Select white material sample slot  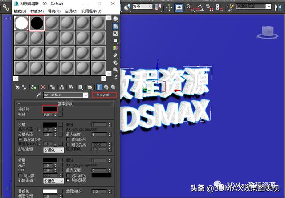pos(21,23)
